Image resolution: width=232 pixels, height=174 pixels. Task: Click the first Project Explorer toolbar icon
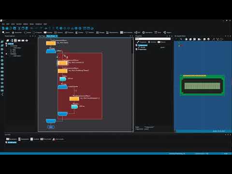tap(8, 41)
